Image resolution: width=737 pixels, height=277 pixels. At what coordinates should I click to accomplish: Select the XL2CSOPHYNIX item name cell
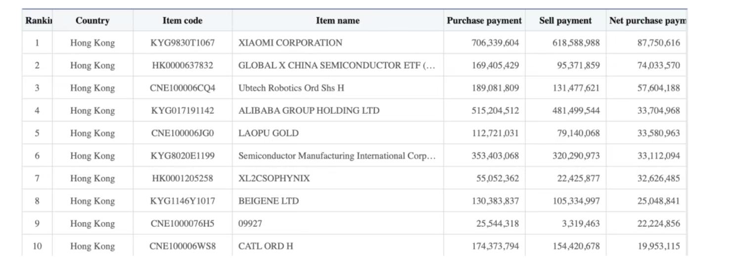pos(274,179)
